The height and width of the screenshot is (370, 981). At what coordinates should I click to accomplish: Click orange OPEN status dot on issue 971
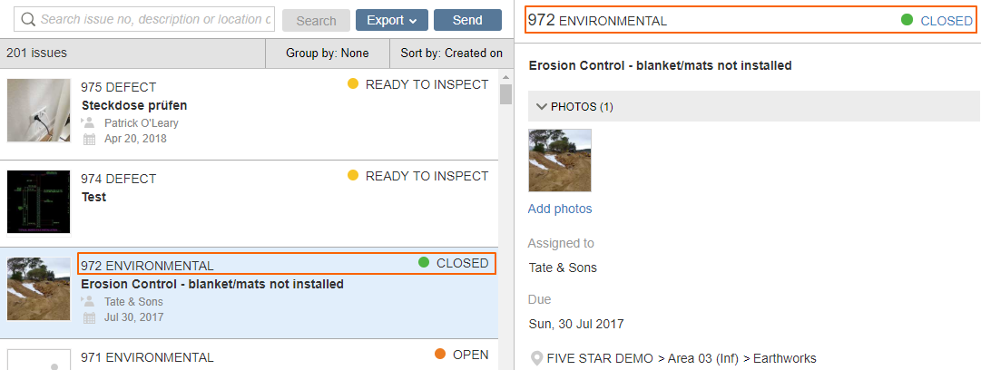click(440, 355)
